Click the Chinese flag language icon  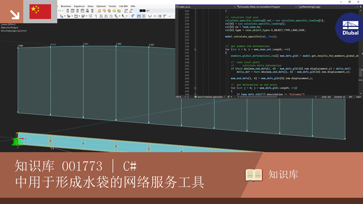pyautogui.click(x=40, y=11)
